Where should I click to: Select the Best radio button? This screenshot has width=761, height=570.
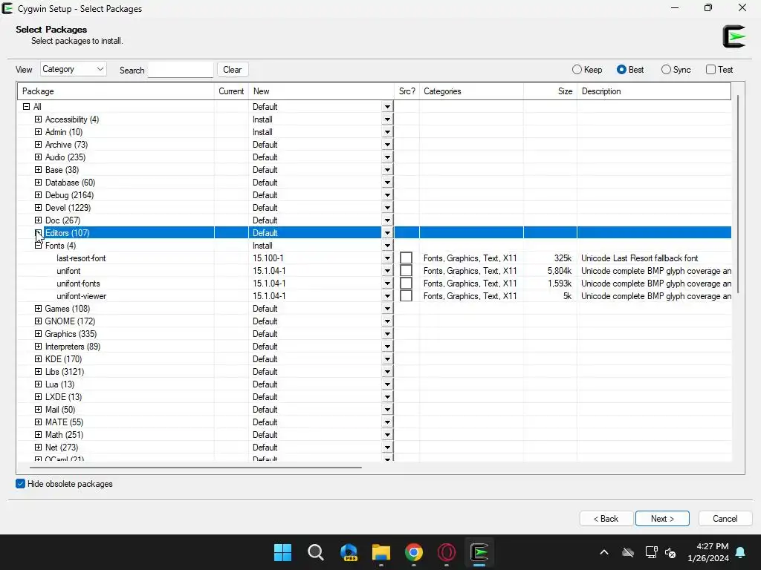621,69
